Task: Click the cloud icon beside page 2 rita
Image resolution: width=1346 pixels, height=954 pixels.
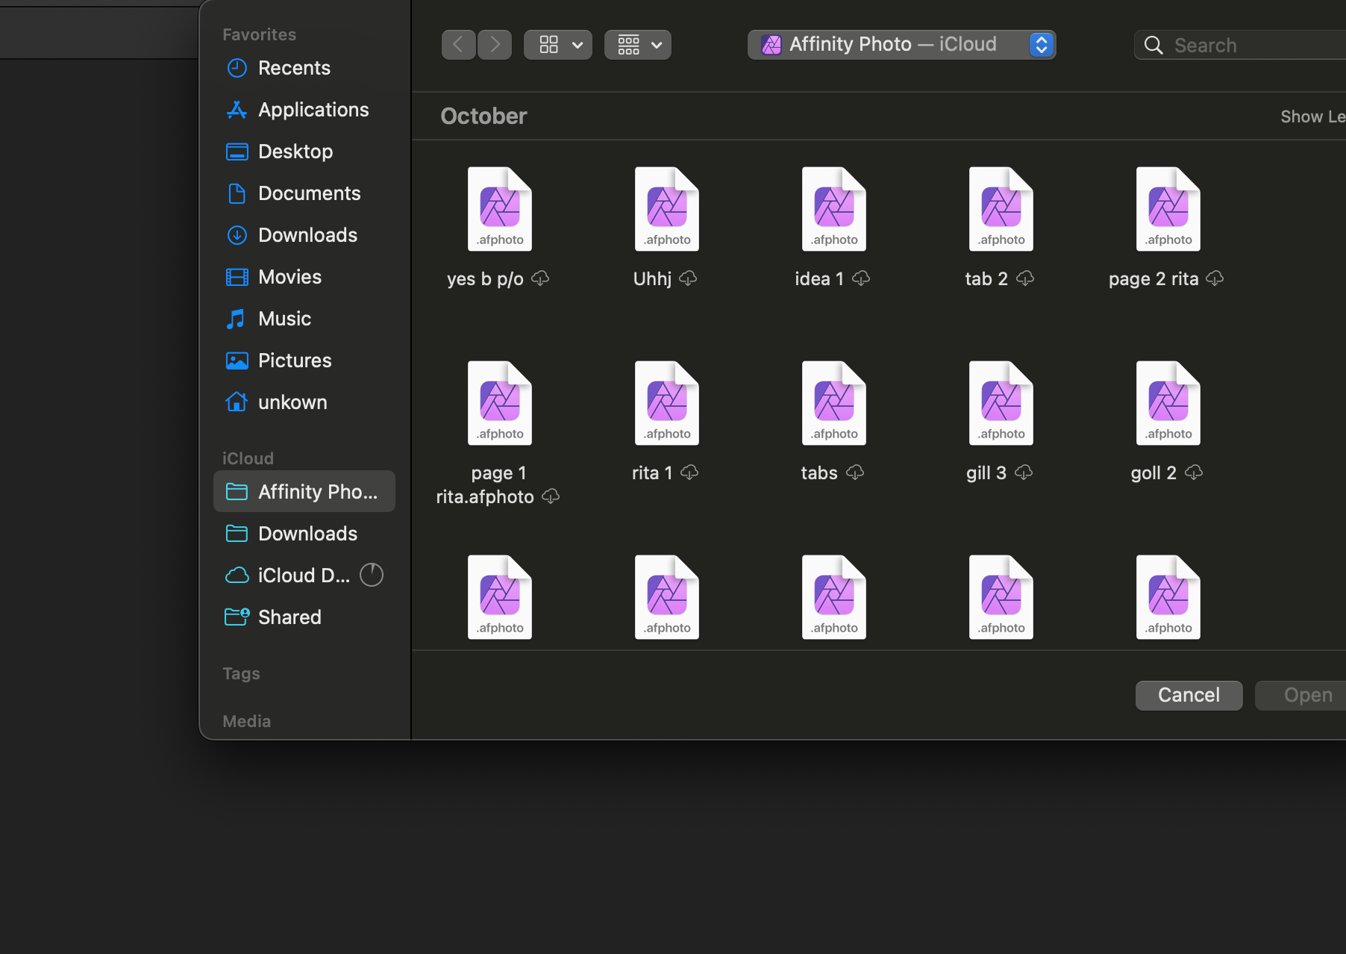Action: pos(1215,278)
